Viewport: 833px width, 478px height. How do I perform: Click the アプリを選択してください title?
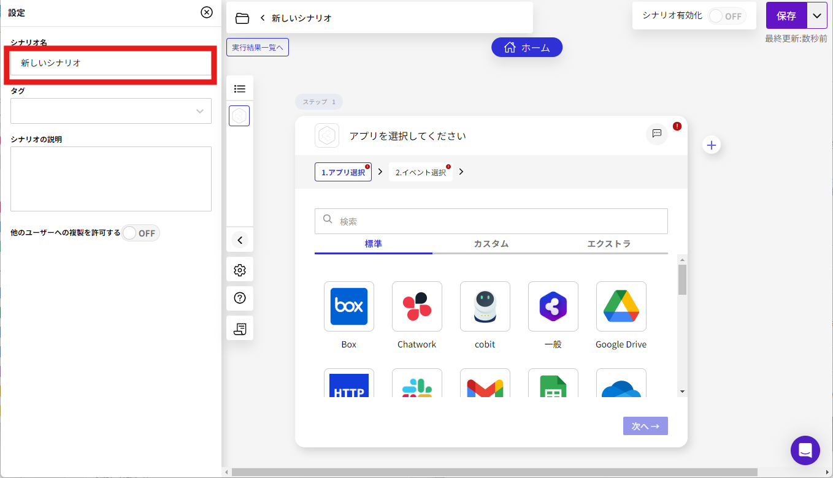[408, 136]
